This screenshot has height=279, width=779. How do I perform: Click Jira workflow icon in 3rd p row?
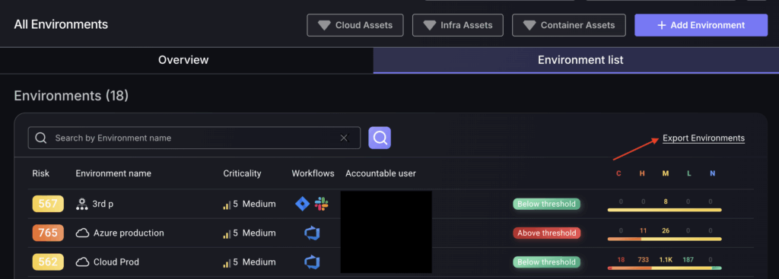click(303, 204)
